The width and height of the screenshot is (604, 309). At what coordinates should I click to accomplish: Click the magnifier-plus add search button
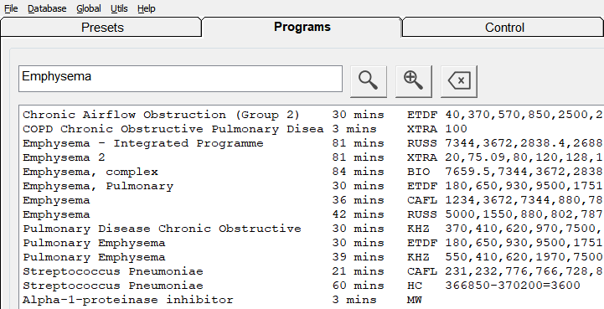tap(413, 81)
